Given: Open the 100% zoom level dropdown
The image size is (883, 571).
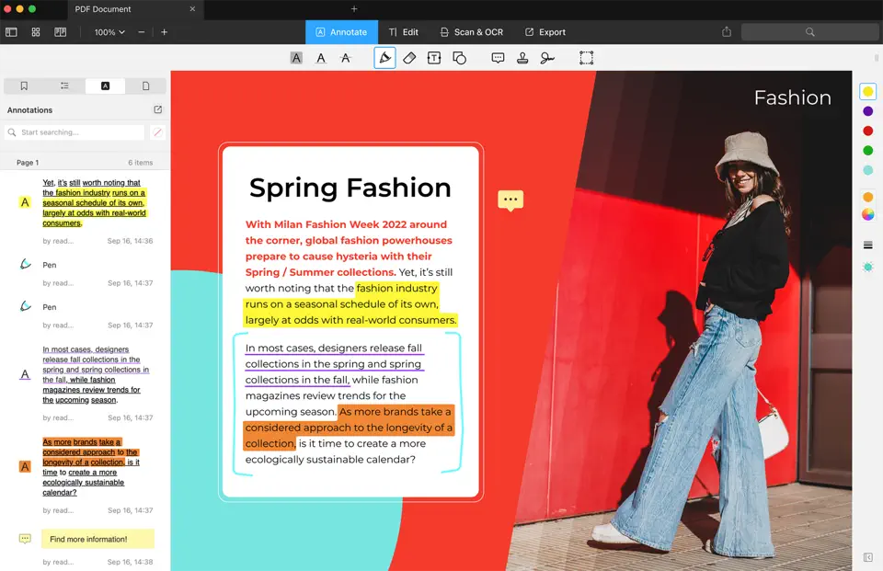Looking at the screenshot, I should pyautogui.click(x=109, y=32).
